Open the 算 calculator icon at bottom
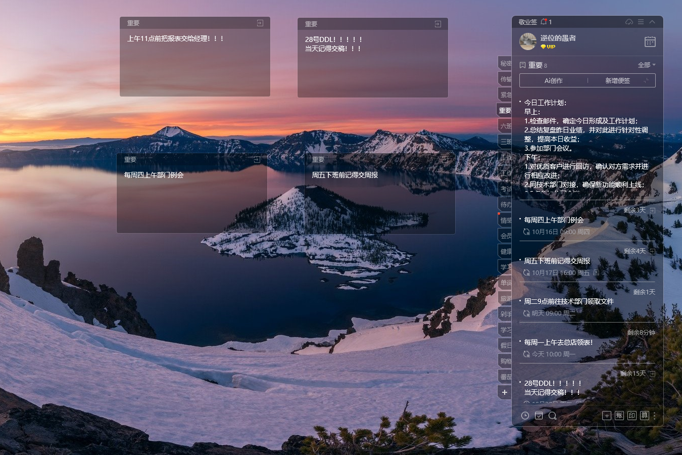This screenshot has width=682, height=455. (x=644, y=416)
